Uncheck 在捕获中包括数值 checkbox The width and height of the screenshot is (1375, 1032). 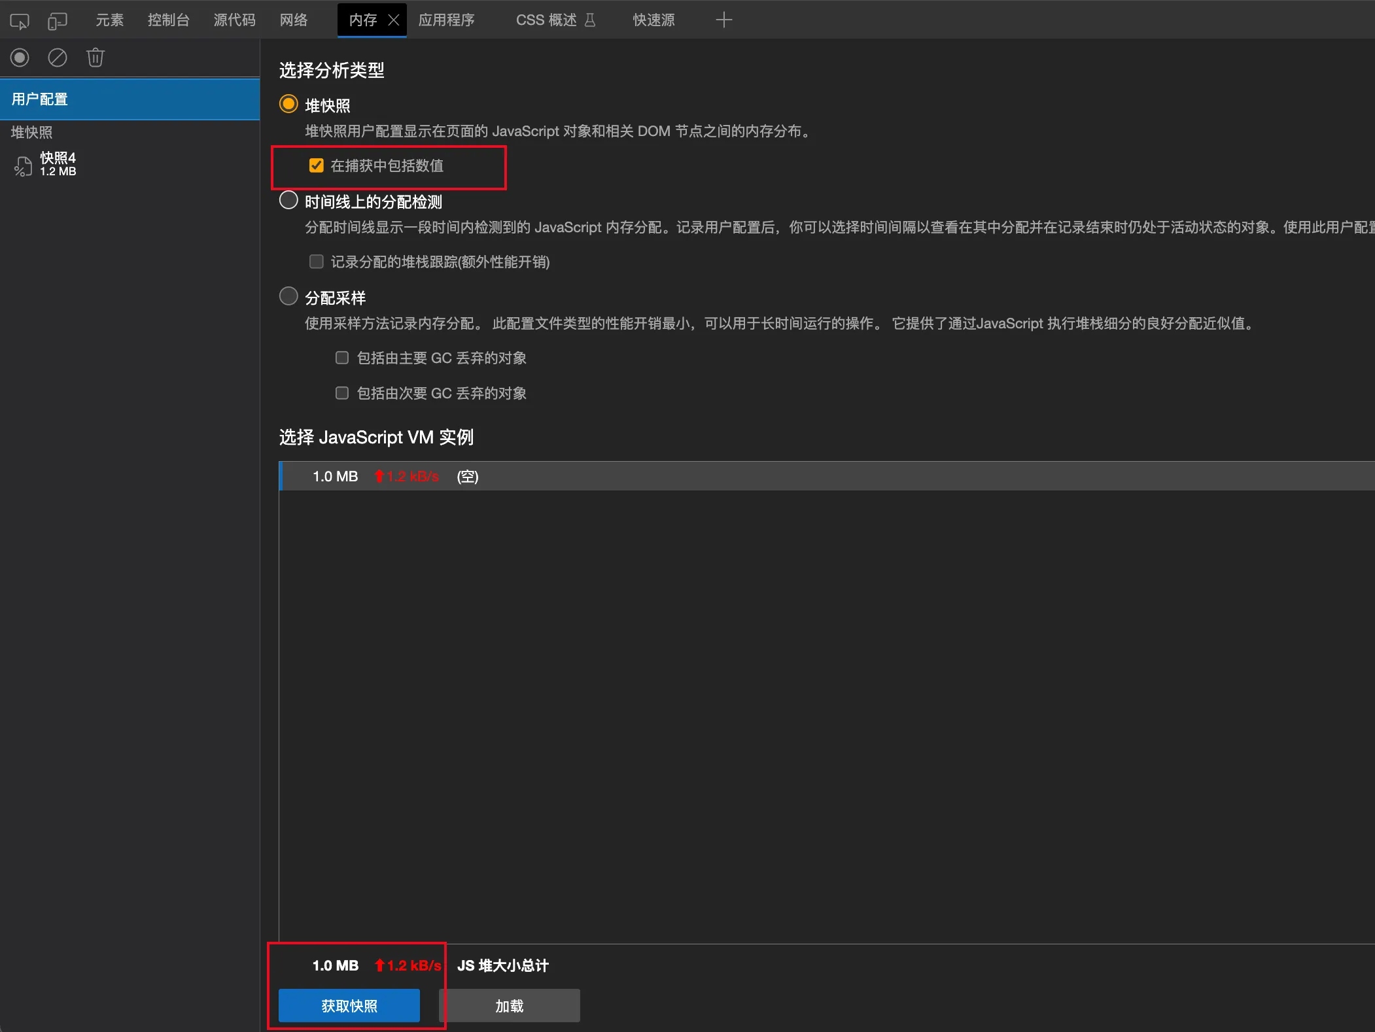317,165
